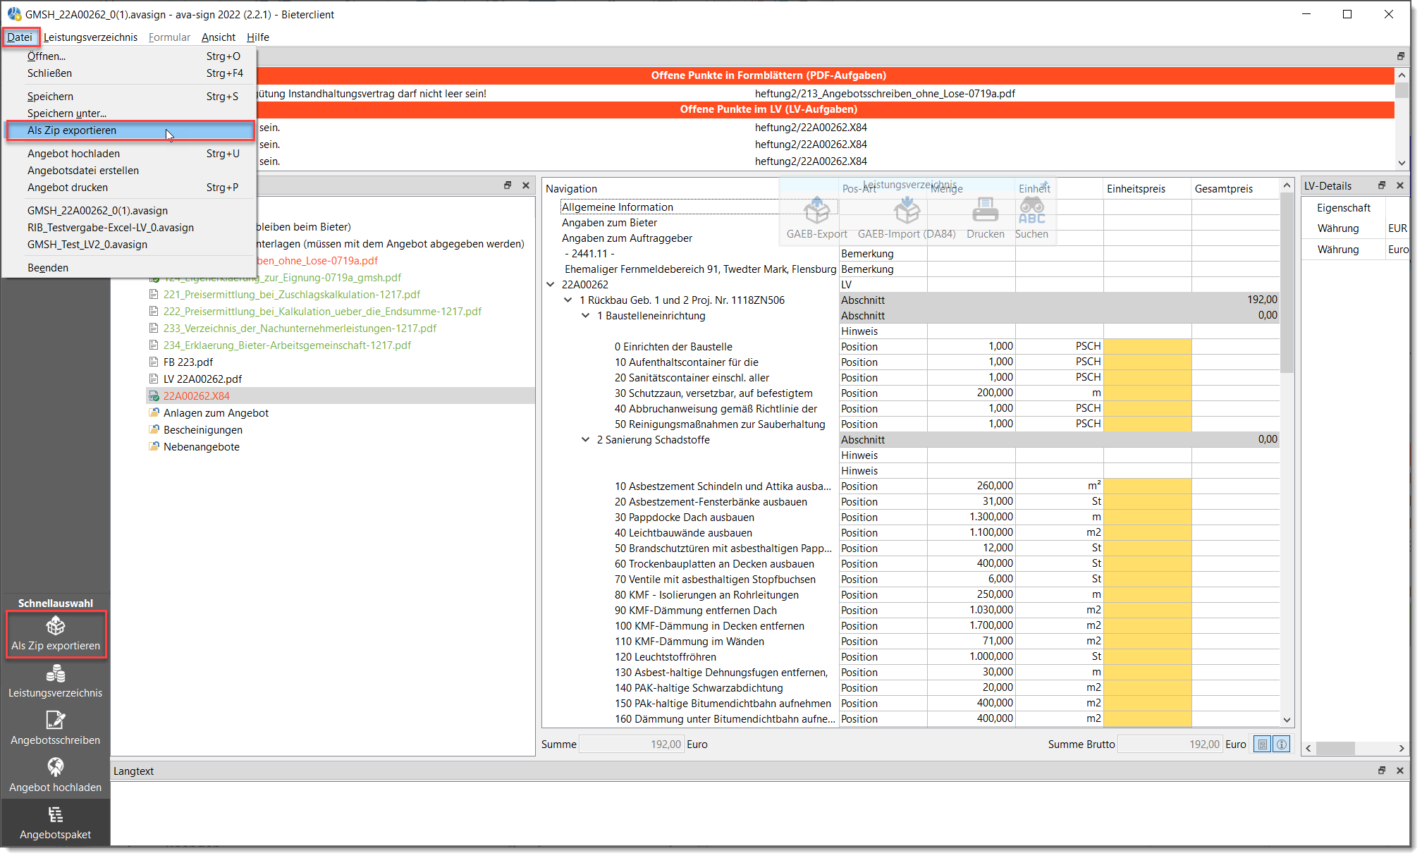
Task: Toggle the Langtext view button beside Summe Brutto
Action: (1262, 744)
